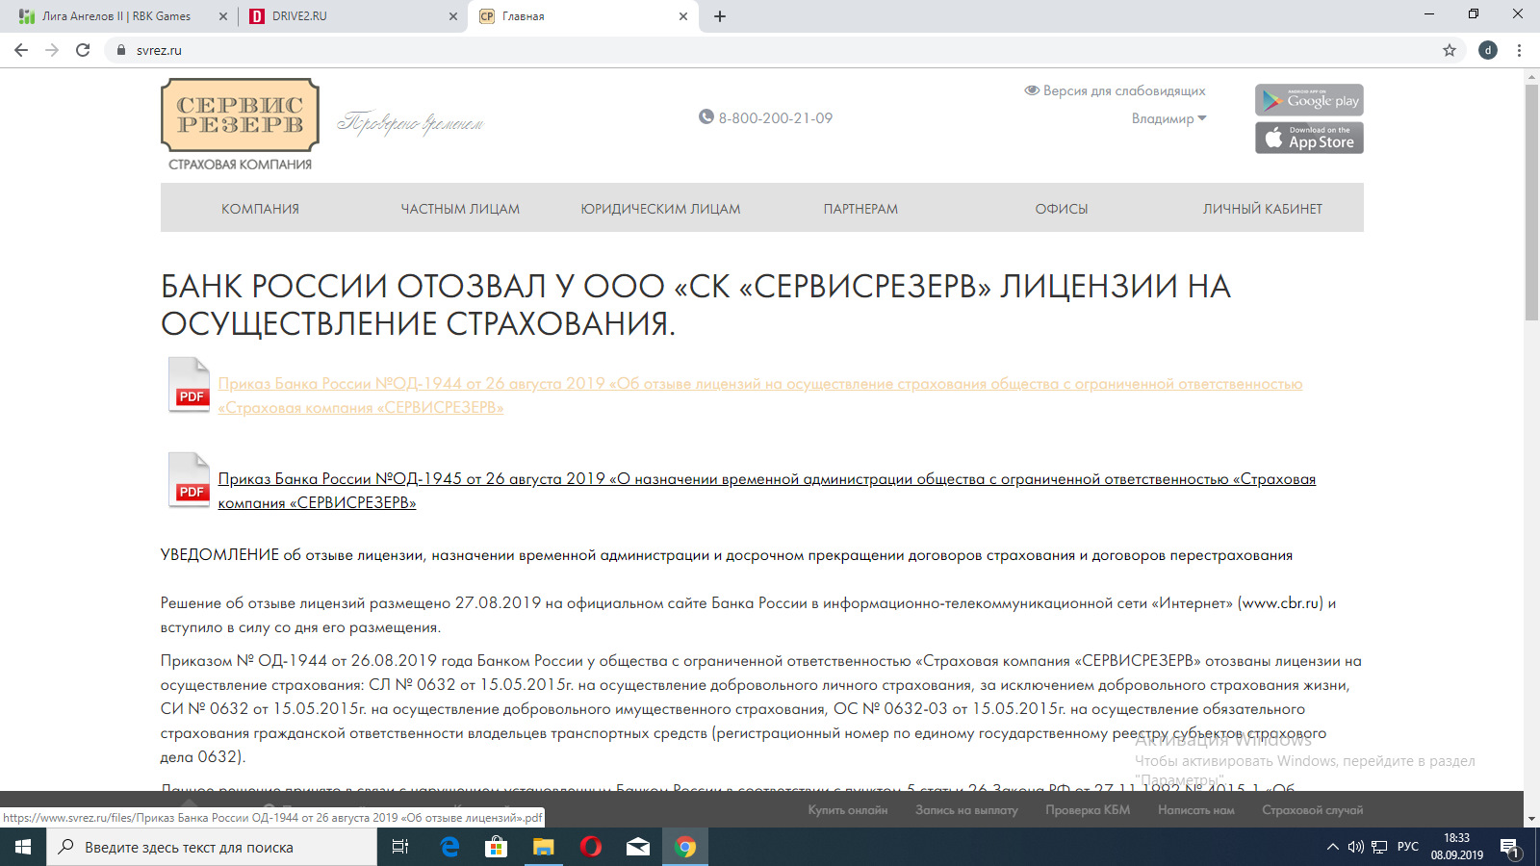Click the 8-800-200-21-09 phone number
Image resolution: width=1540 pixels, height=866 pixels.
776,118
